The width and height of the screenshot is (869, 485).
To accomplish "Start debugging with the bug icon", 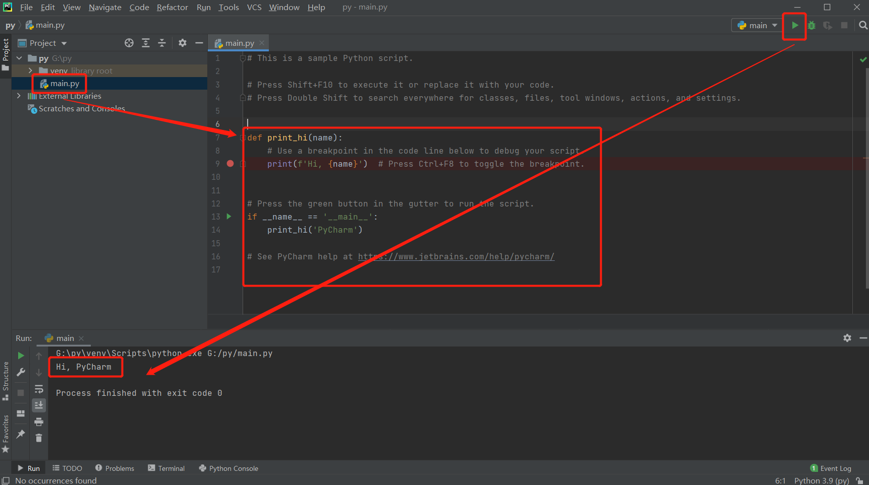I will click(x=812, y=25).
